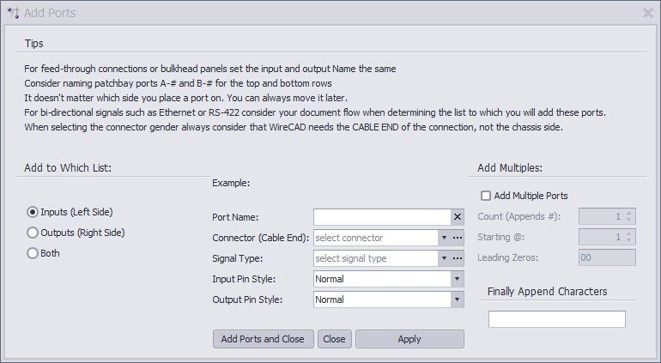The width and height of the screenshot is (661, 363).
Task: Expand the Signal Type dropdown
Action: pos(444,258)
